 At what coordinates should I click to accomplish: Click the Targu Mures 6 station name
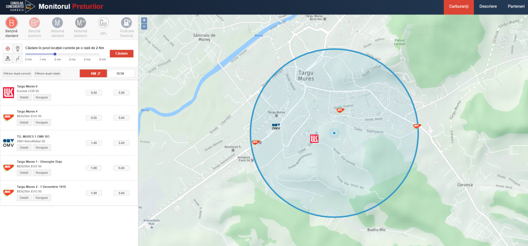point(27,87)
